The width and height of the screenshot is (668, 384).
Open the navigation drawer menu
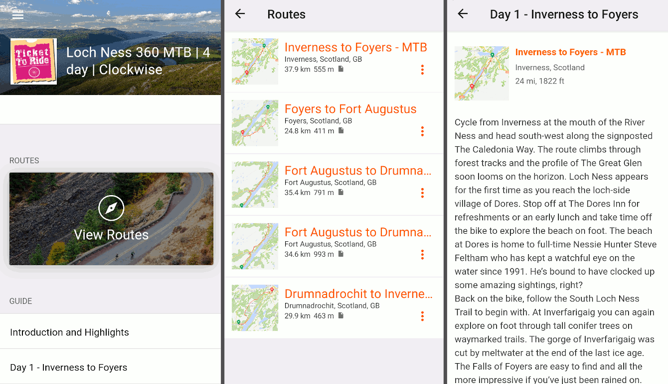click(17, 14)
